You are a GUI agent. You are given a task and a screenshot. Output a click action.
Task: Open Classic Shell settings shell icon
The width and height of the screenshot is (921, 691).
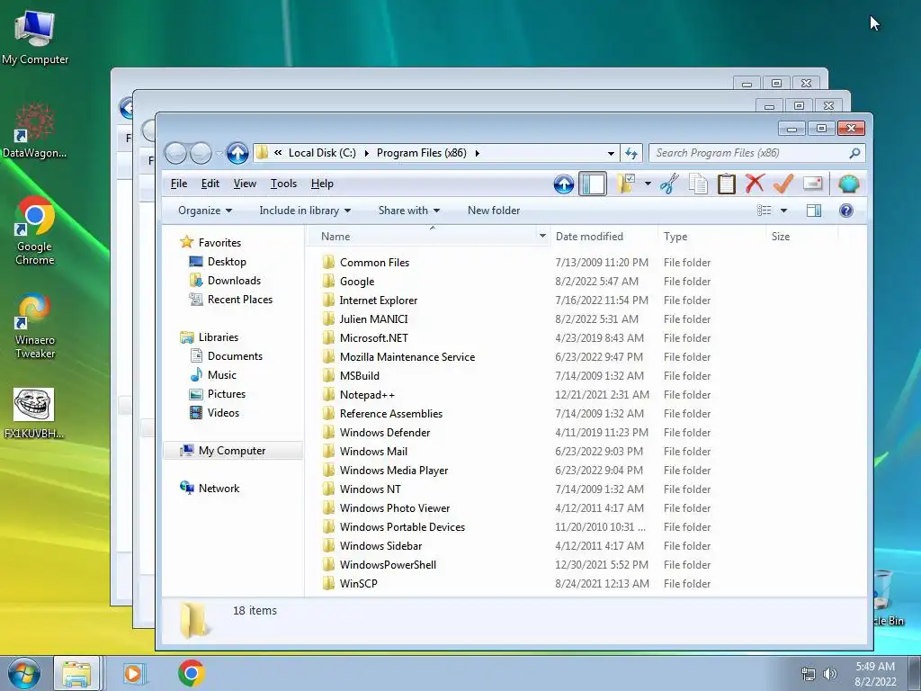point(849,184)
